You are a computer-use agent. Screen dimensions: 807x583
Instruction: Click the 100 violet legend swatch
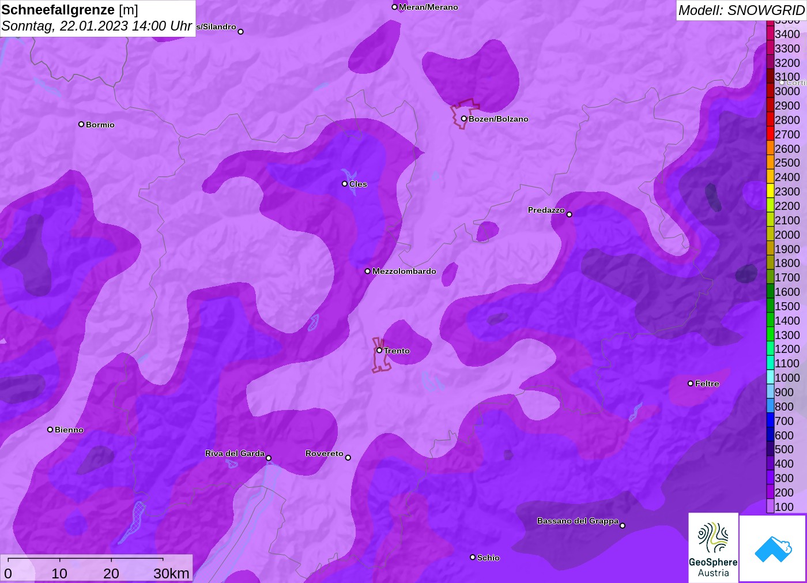pos(770,506)
